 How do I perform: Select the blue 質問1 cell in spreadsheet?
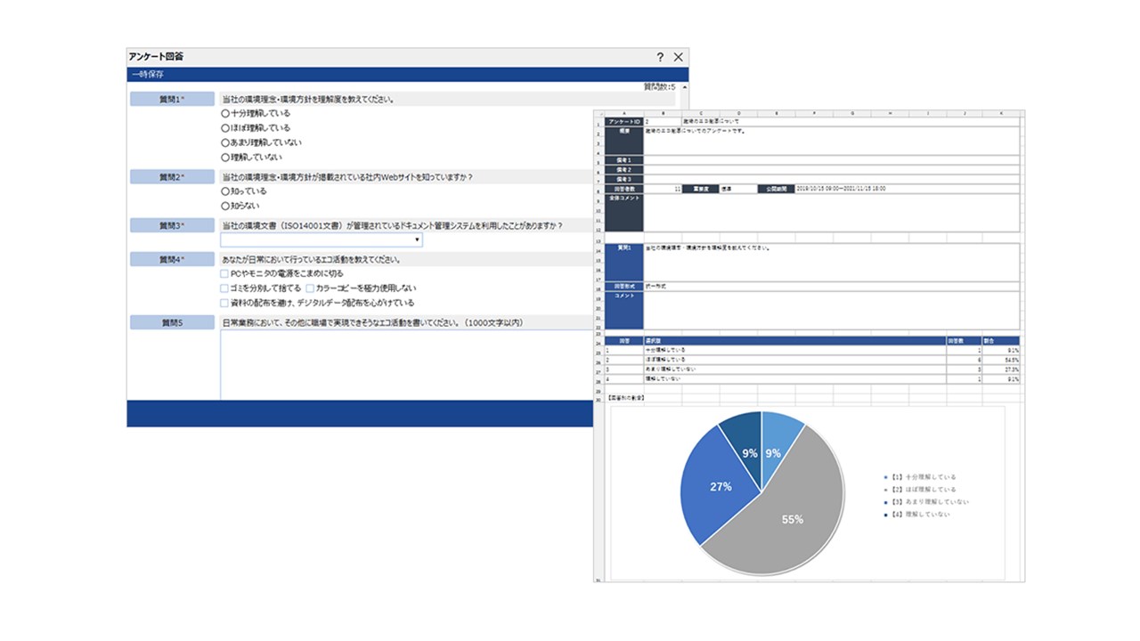[x=623, y=262]
